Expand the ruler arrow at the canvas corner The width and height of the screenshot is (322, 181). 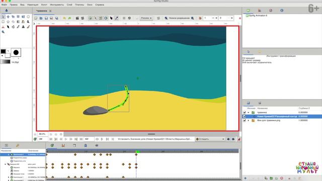tap(34, 24)
